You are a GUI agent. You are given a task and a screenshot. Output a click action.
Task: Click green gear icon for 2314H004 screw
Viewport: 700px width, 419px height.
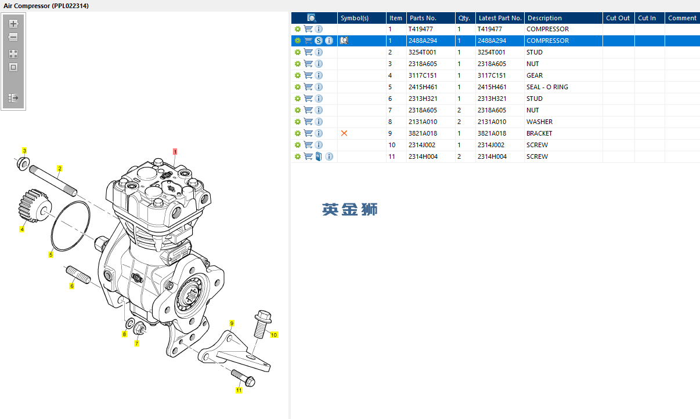tap(298, 156)
